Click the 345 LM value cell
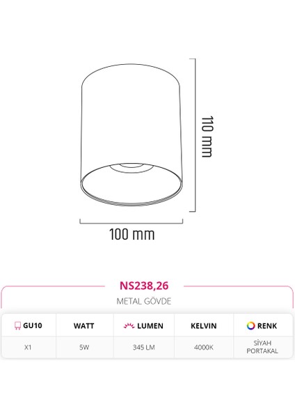 pos(144,347)
